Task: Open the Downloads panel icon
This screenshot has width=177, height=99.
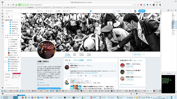Action: point(2,13)
